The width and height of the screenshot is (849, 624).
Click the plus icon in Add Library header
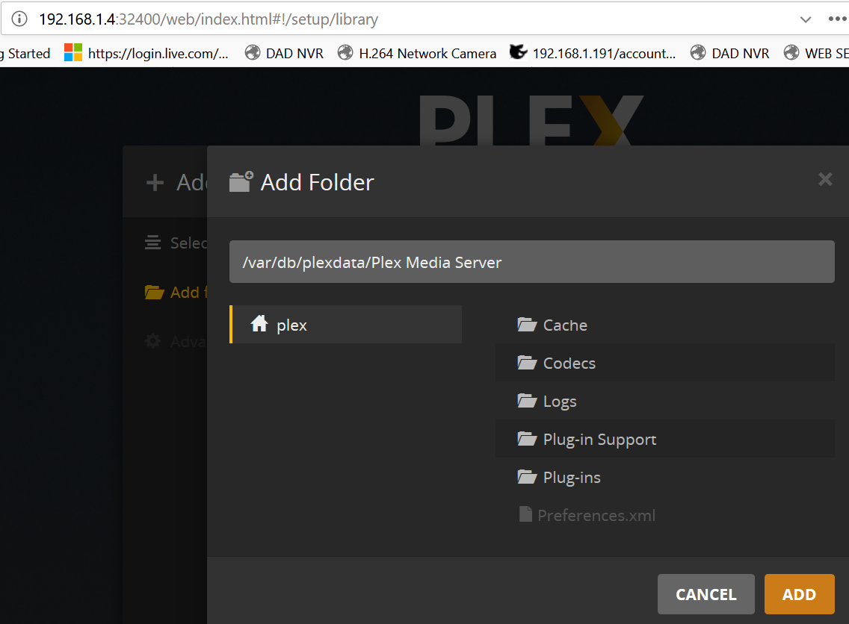155,182
